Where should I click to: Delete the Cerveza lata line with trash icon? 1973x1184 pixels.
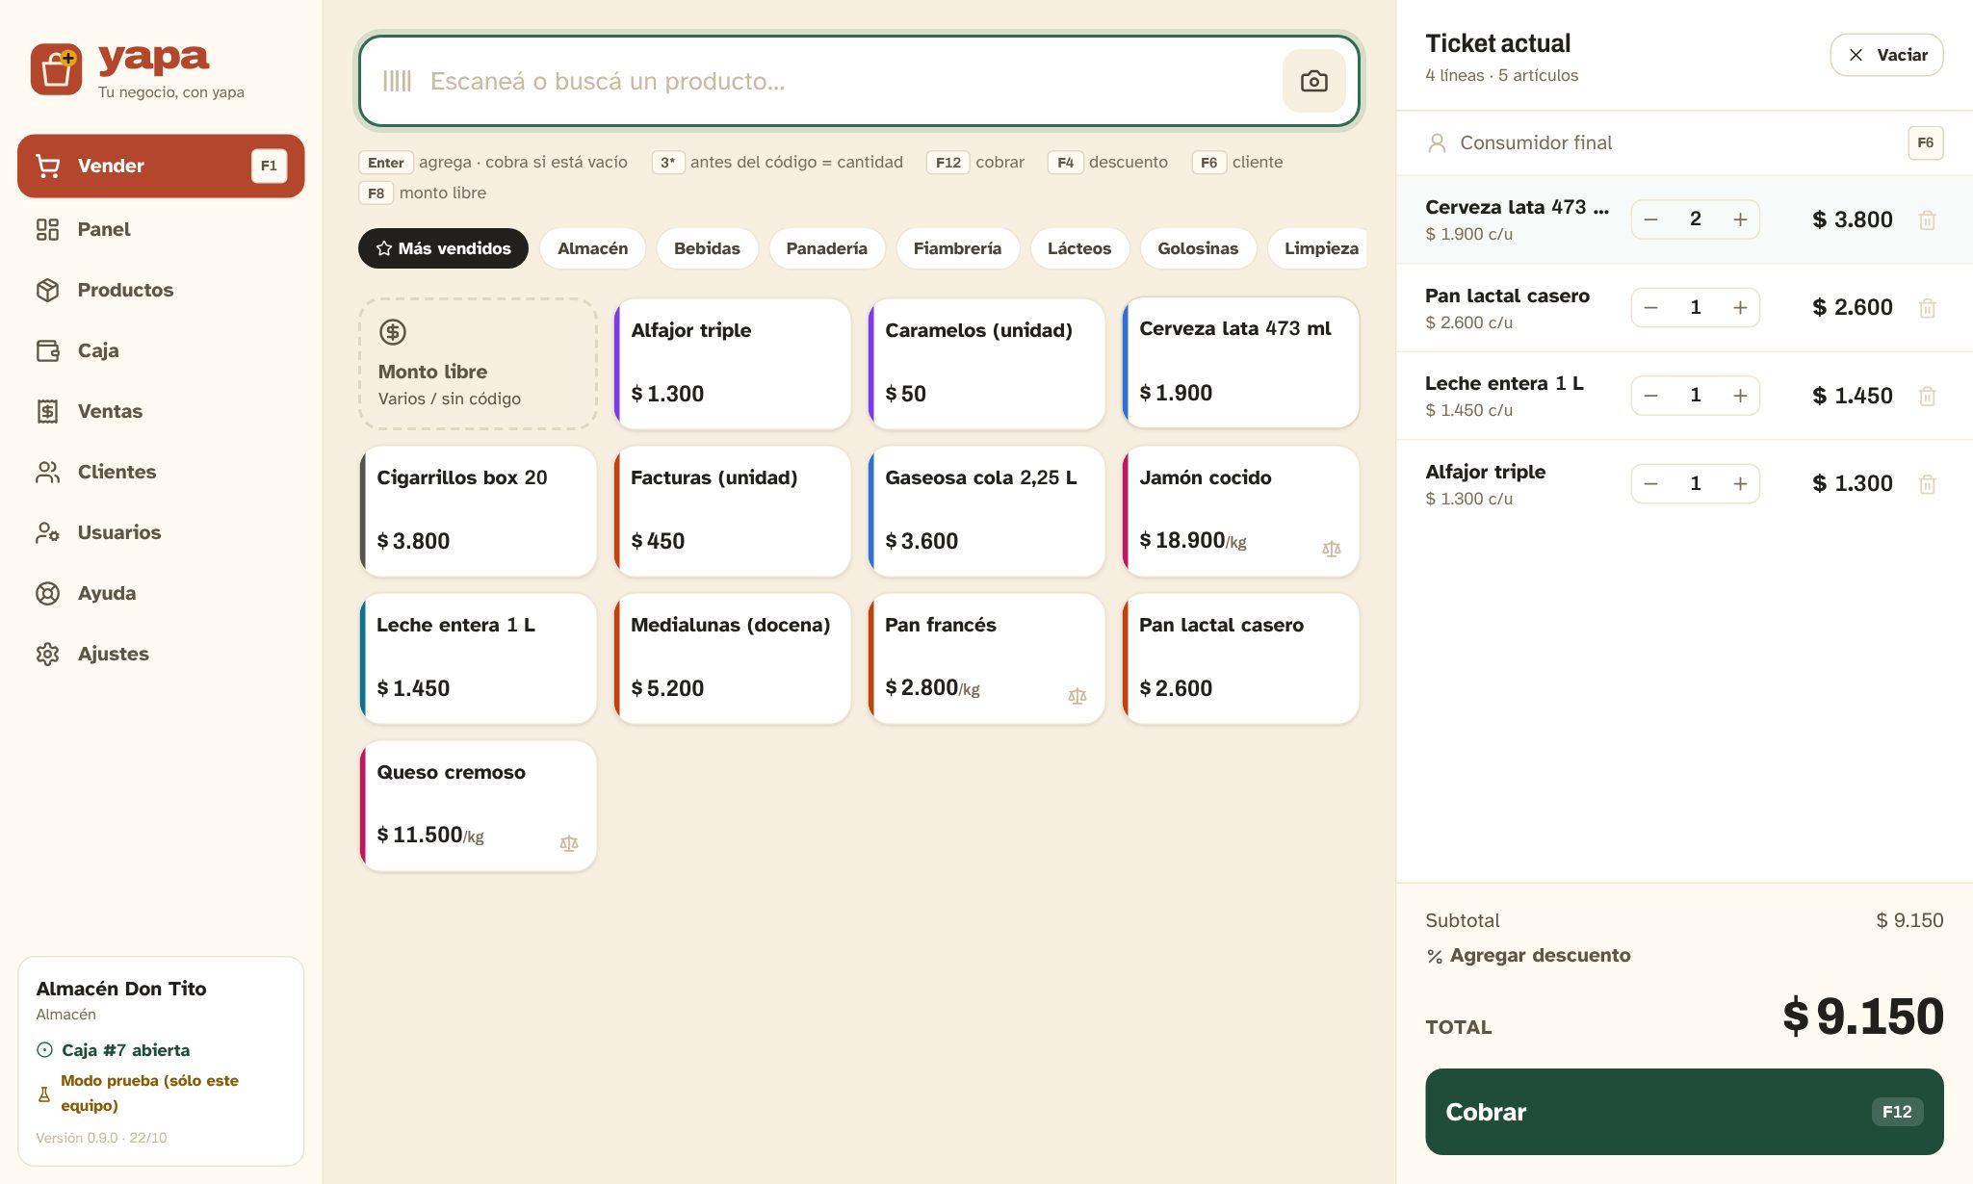pos(1927,219)
